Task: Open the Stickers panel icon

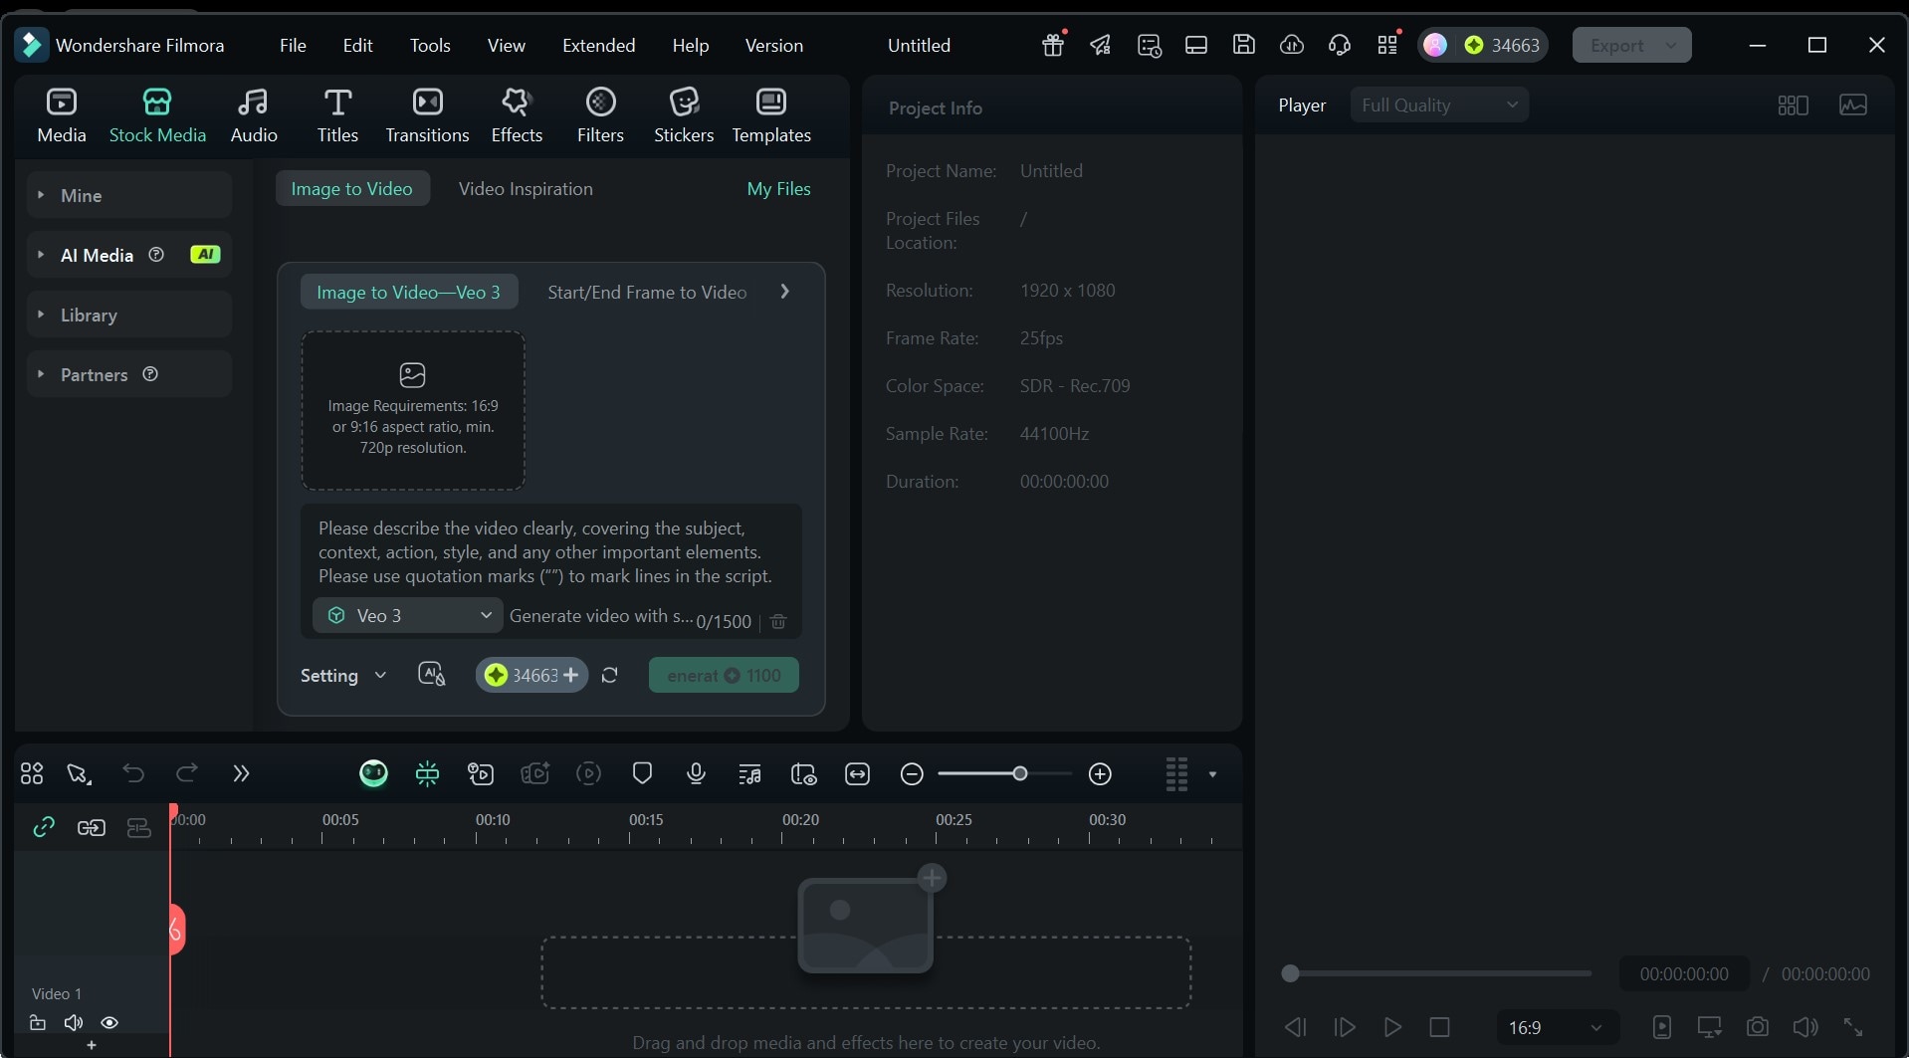Action: coord(684,115)
